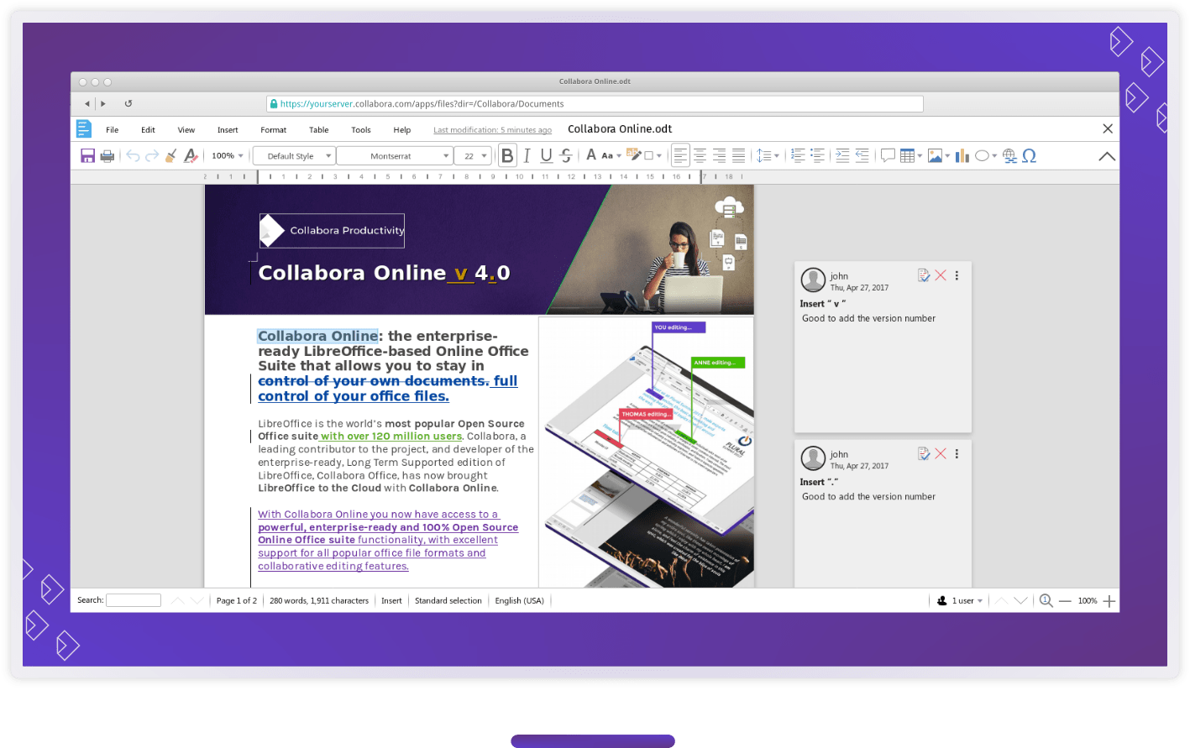Clear direct formatting with the eraser A icon
Screen dimensions: 1190x748
[x=191, y=156]
